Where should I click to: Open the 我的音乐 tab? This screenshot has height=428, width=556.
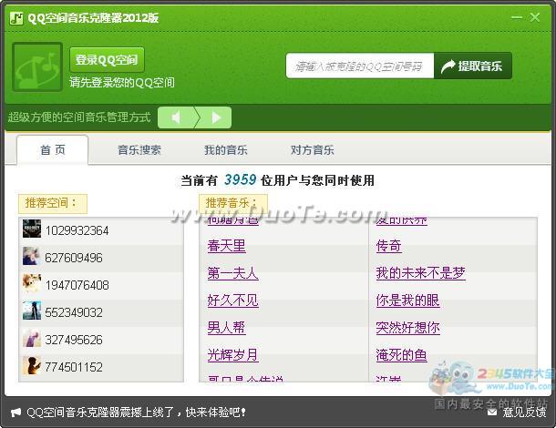226,150
